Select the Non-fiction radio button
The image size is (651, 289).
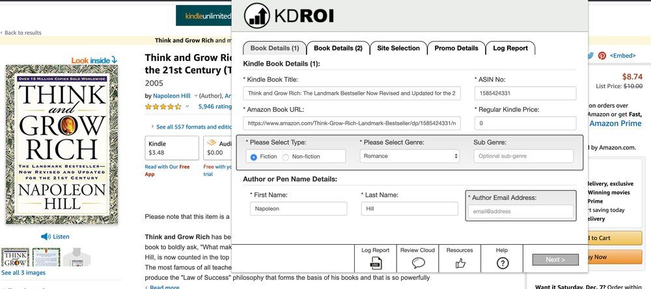click(286, 157)
